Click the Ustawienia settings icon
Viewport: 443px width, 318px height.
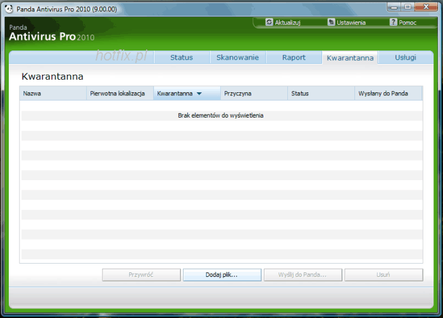pos(331,22)
